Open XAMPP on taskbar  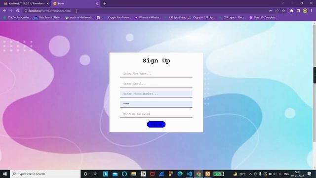coord(208,174)
